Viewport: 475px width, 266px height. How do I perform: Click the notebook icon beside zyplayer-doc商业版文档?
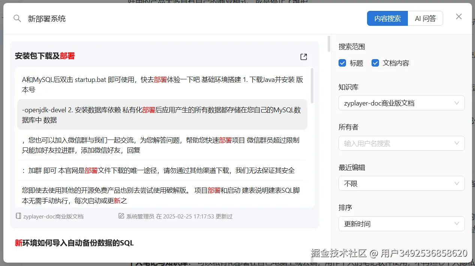point(18,216)
